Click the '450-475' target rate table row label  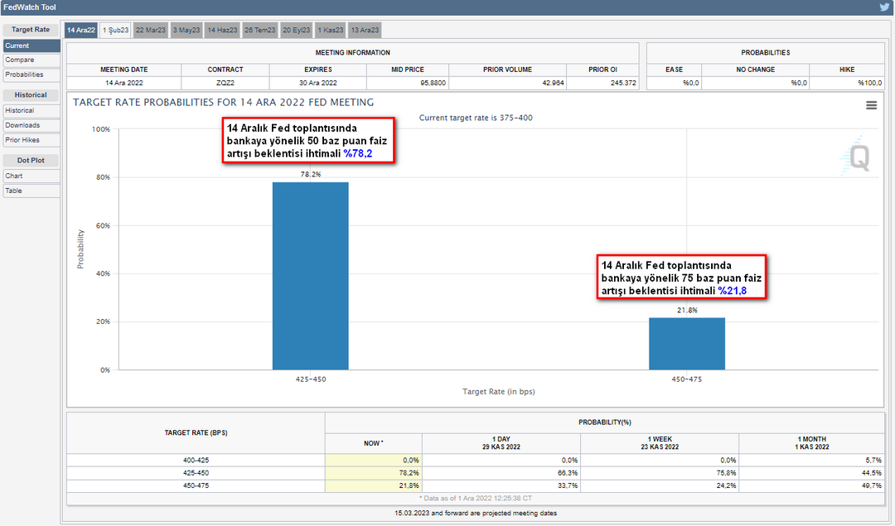point(196,485)
